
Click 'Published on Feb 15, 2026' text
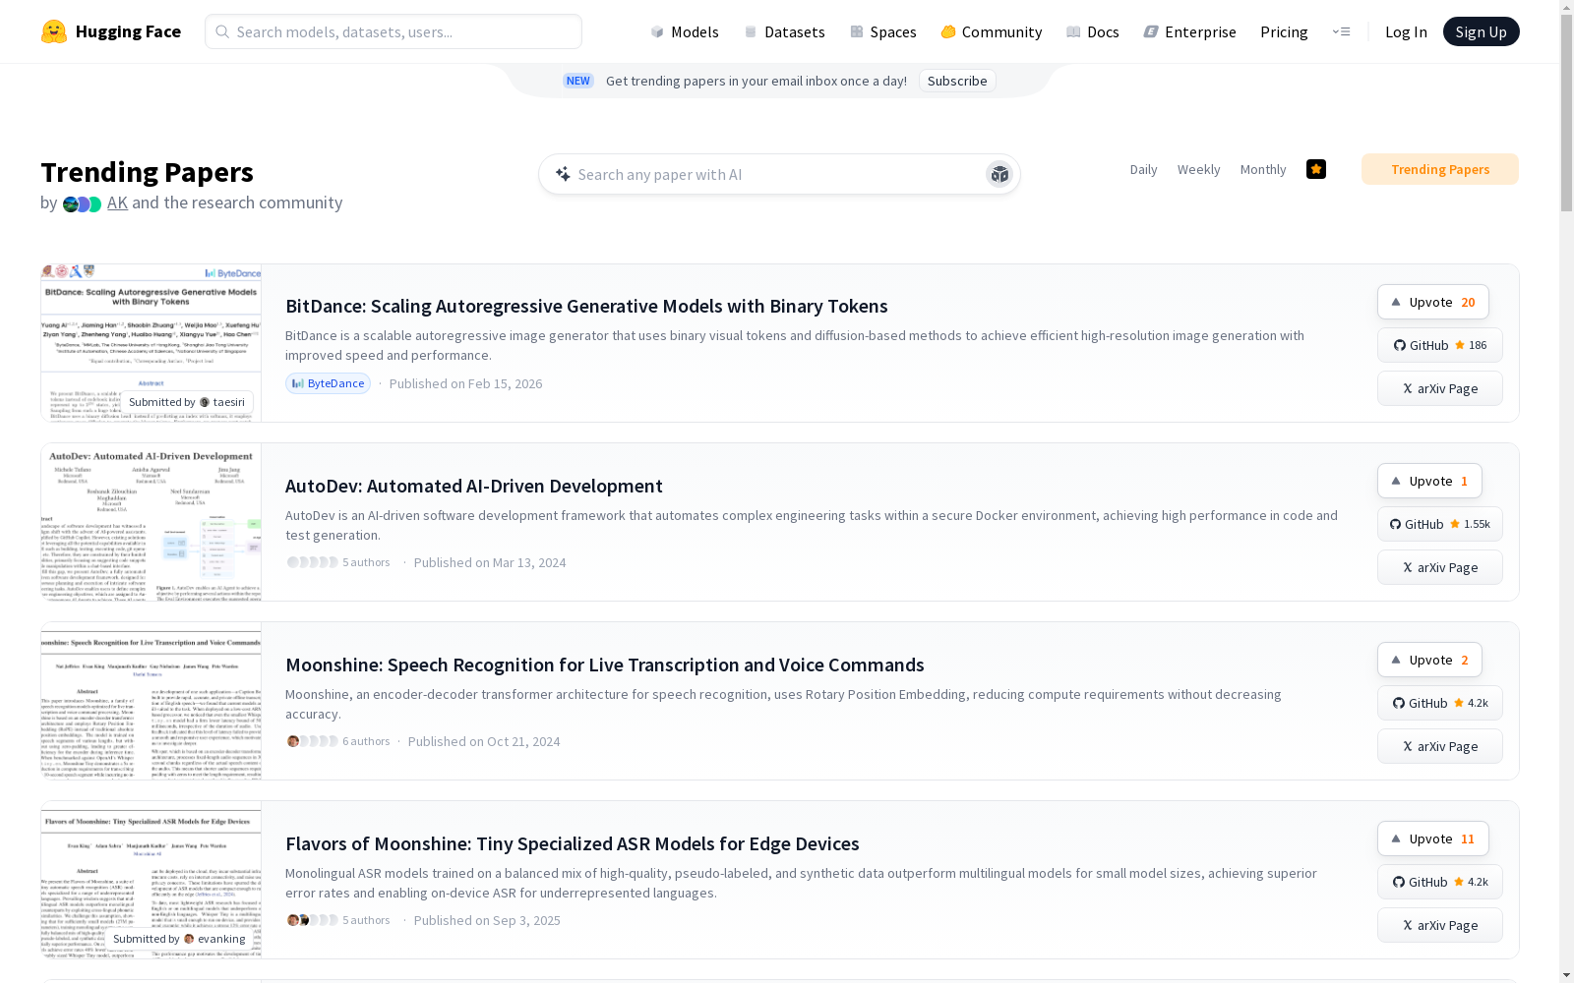coord(465,383)
